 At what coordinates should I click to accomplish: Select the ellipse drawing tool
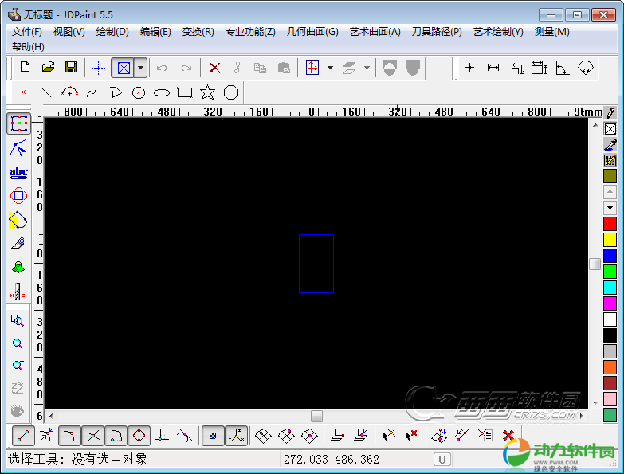(x=162, y=92)
